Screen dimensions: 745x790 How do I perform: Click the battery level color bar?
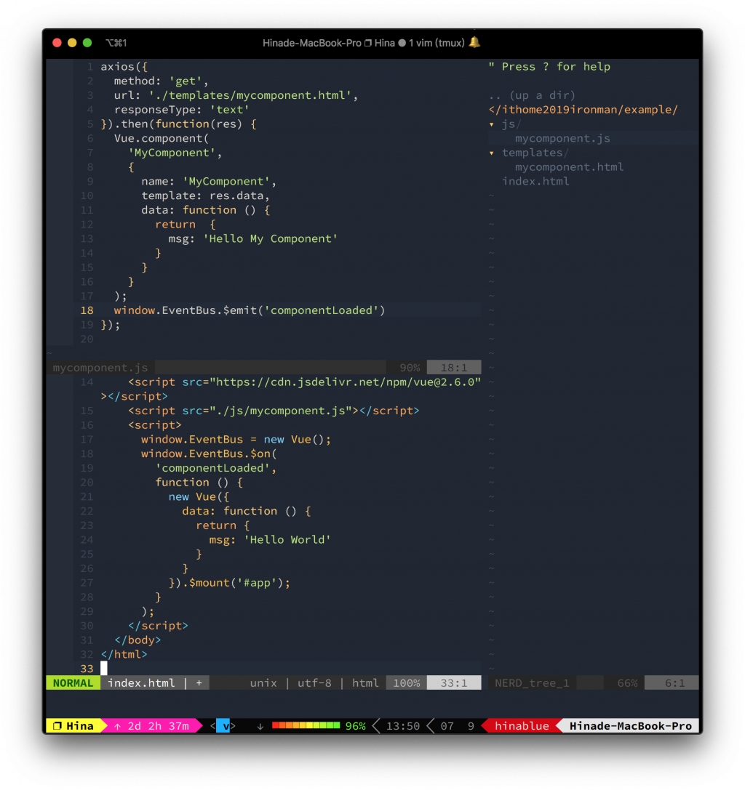click(x=306, y=725)
